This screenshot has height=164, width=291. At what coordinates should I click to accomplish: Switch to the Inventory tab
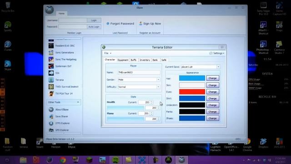(x=145, y=60)
